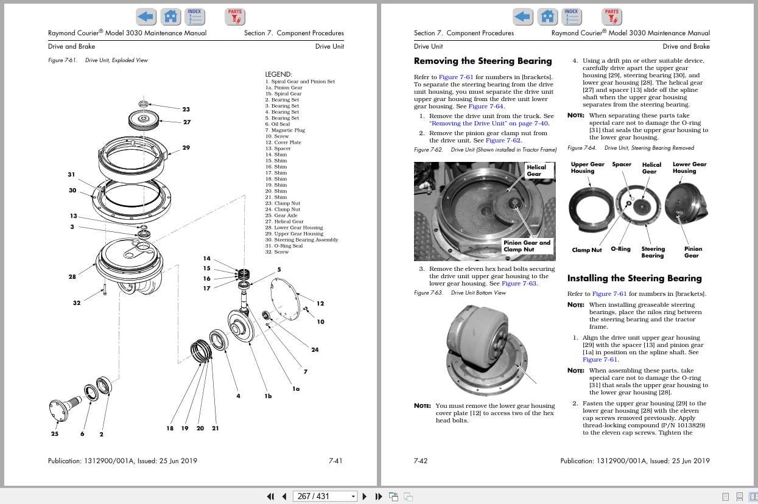Click the back arrow on left page
This screenshot has height=504, width=758.
(146, 16)
